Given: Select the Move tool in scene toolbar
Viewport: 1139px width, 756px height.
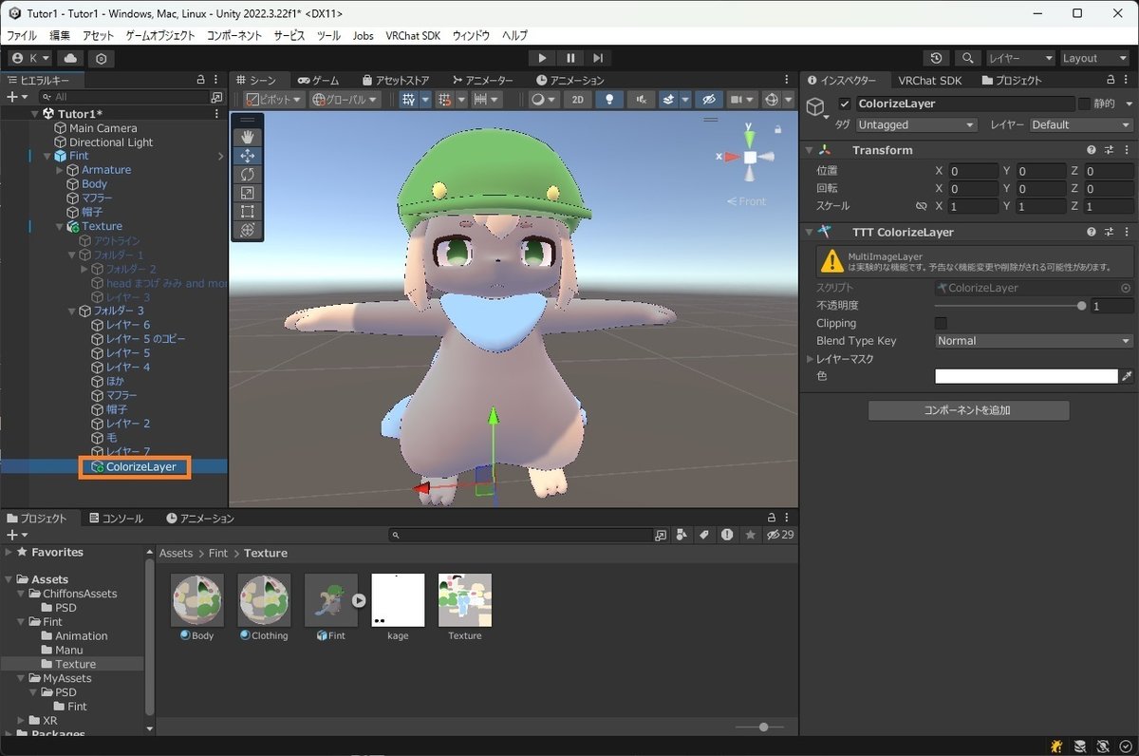Looking at the screenshot, I should click(x=247, y=156).
